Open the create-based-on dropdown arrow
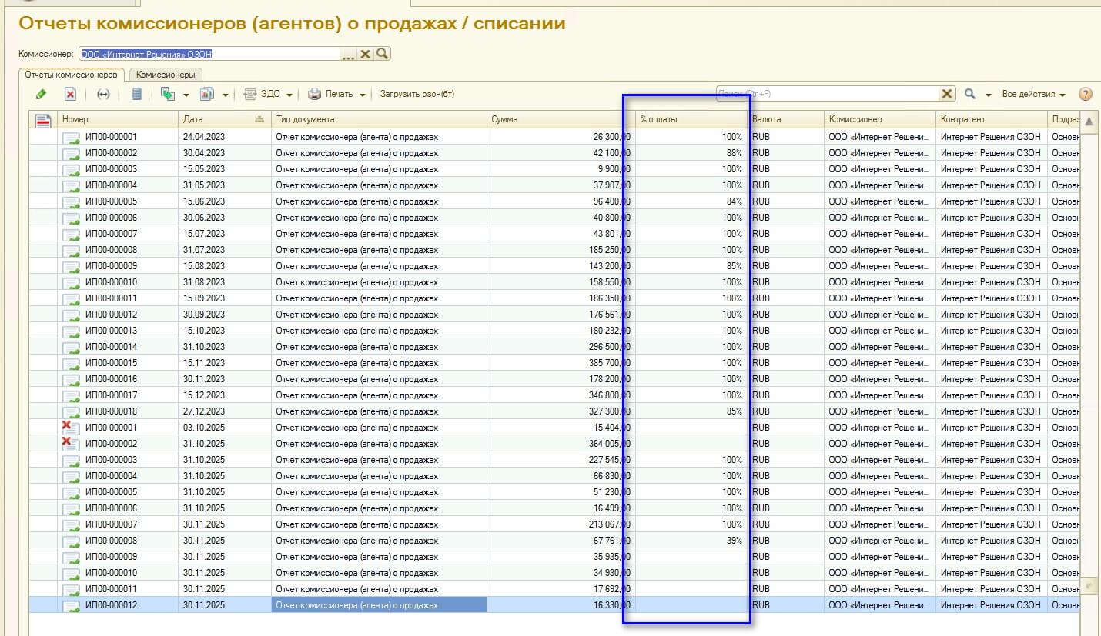Image resolution: width=1101 pixels, height=636 pixels. point(186,95)
